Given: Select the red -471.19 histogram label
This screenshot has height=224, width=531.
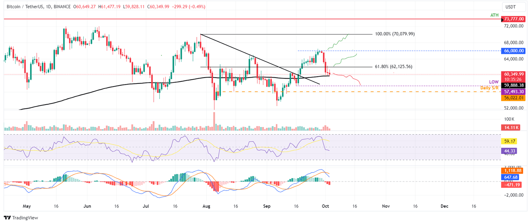Looking at the screenshot, I should pos(511,185).
